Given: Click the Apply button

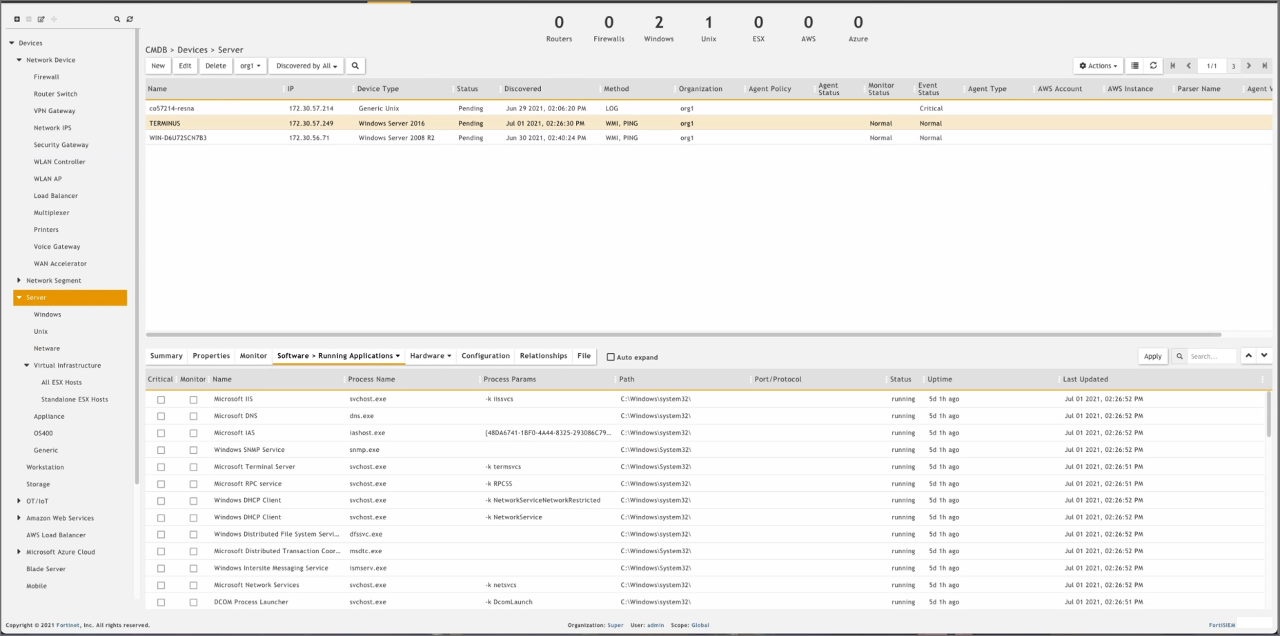Looking at the screenshot, I should pos(1153,357).
